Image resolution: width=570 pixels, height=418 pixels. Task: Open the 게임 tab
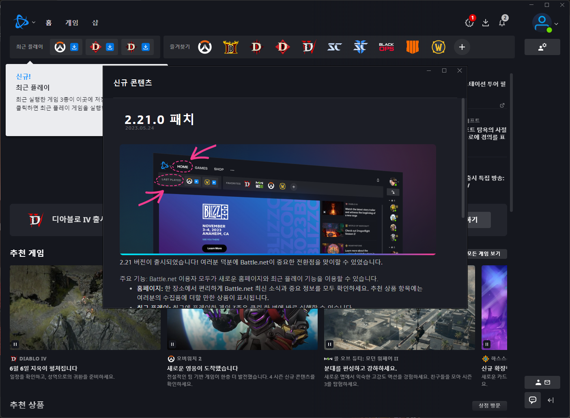click(72, 23)
